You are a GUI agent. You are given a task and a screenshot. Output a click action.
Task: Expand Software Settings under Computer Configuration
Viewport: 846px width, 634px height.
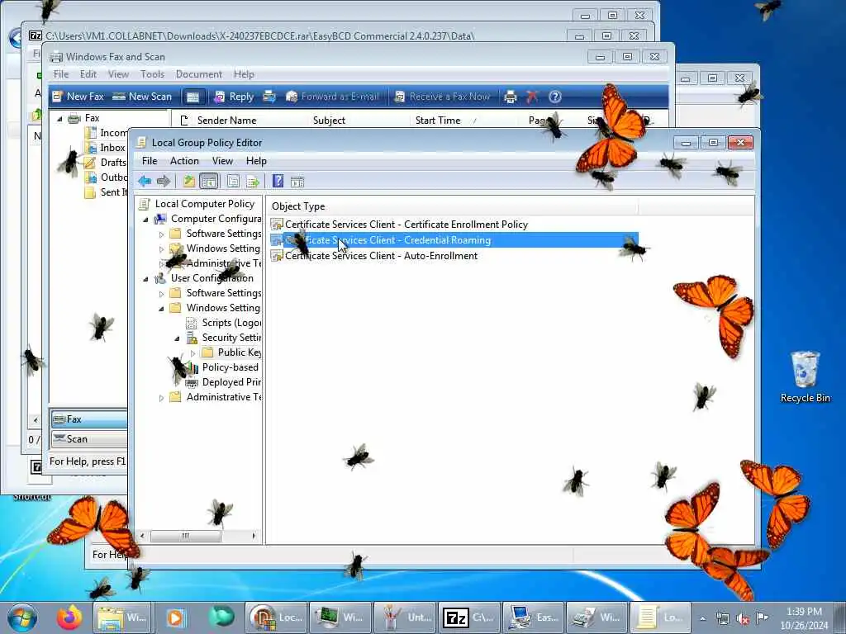[161, 234]
